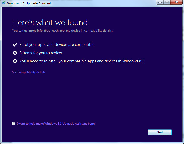184x144 pixels.
Task: Open See compatibility details link
Action: 29,72
